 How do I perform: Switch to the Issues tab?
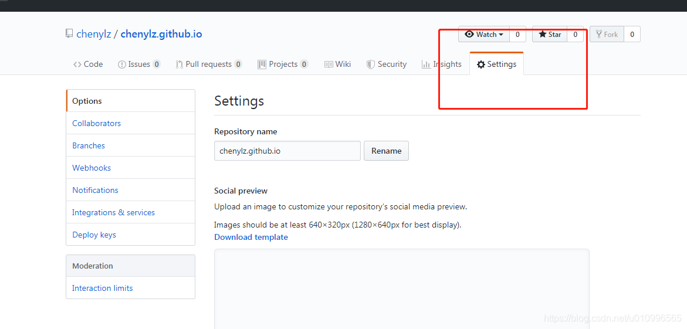pos(139,64)
